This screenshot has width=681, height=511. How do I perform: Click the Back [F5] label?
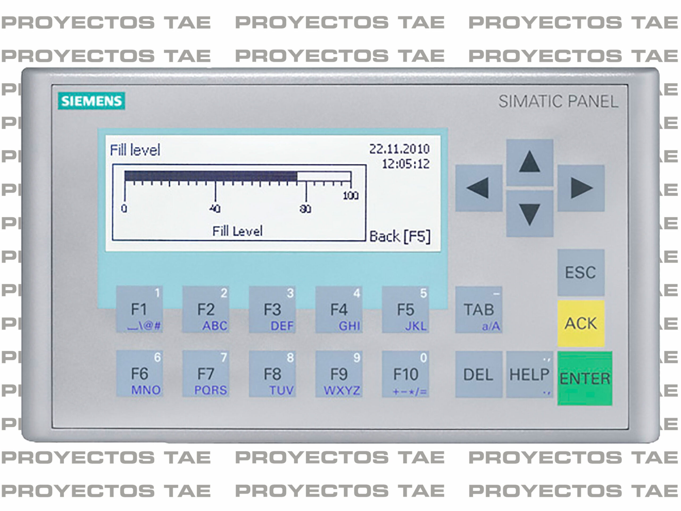pos(400,236)
